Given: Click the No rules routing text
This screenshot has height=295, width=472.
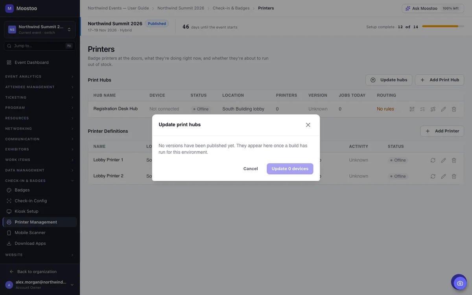Looking at the screenshot, I should point(385,109).
